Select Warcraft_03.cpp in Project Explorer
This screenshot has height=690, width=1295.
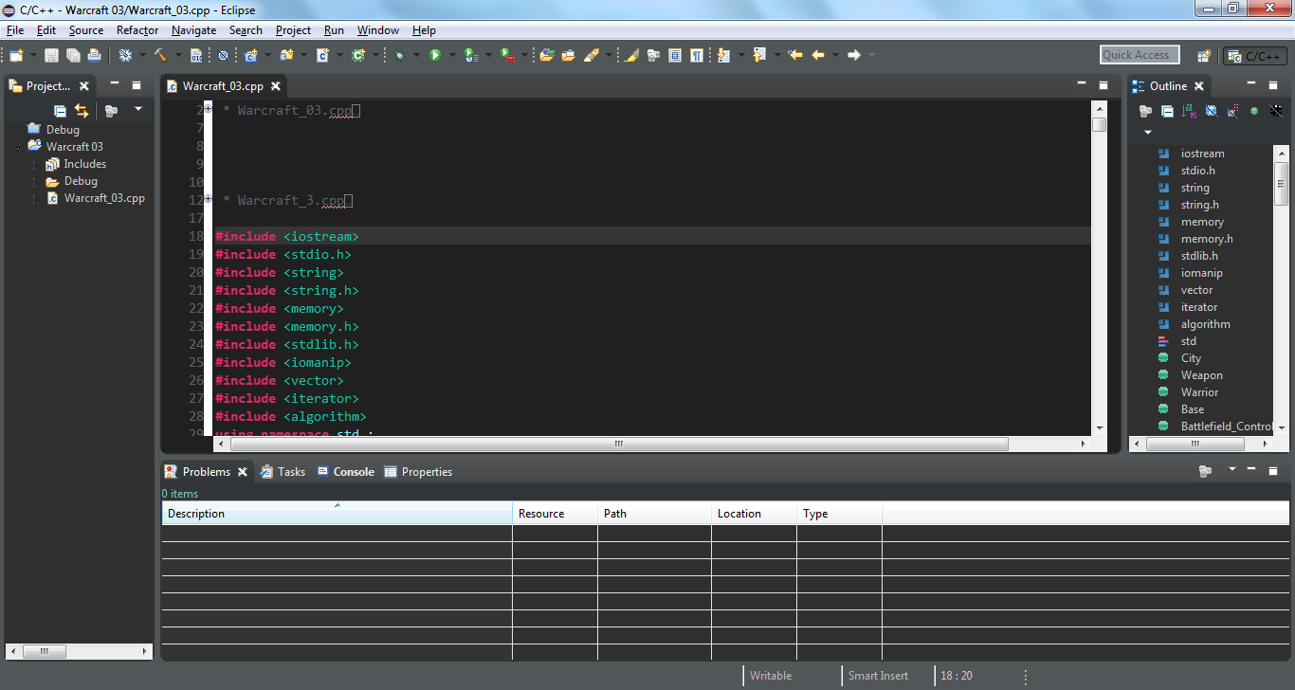coord(96,198)
